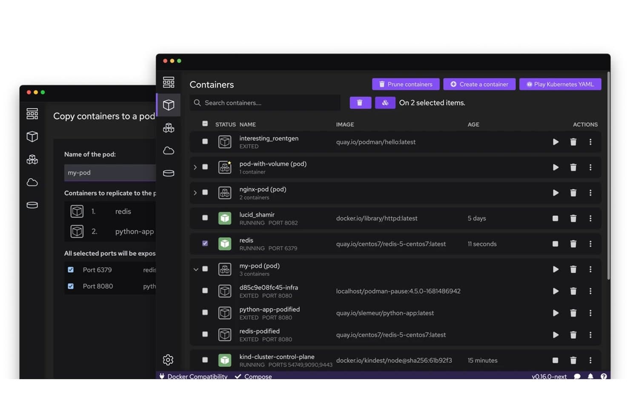The width and height of the screenshot is (630, 420).
Task: Open Volumes disk icon in front sidebar
Action: 169,173
